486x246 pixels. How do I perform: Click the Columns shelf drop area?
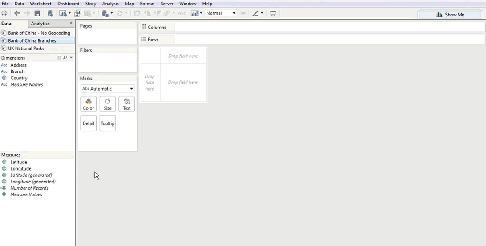[x=328, y=27]
